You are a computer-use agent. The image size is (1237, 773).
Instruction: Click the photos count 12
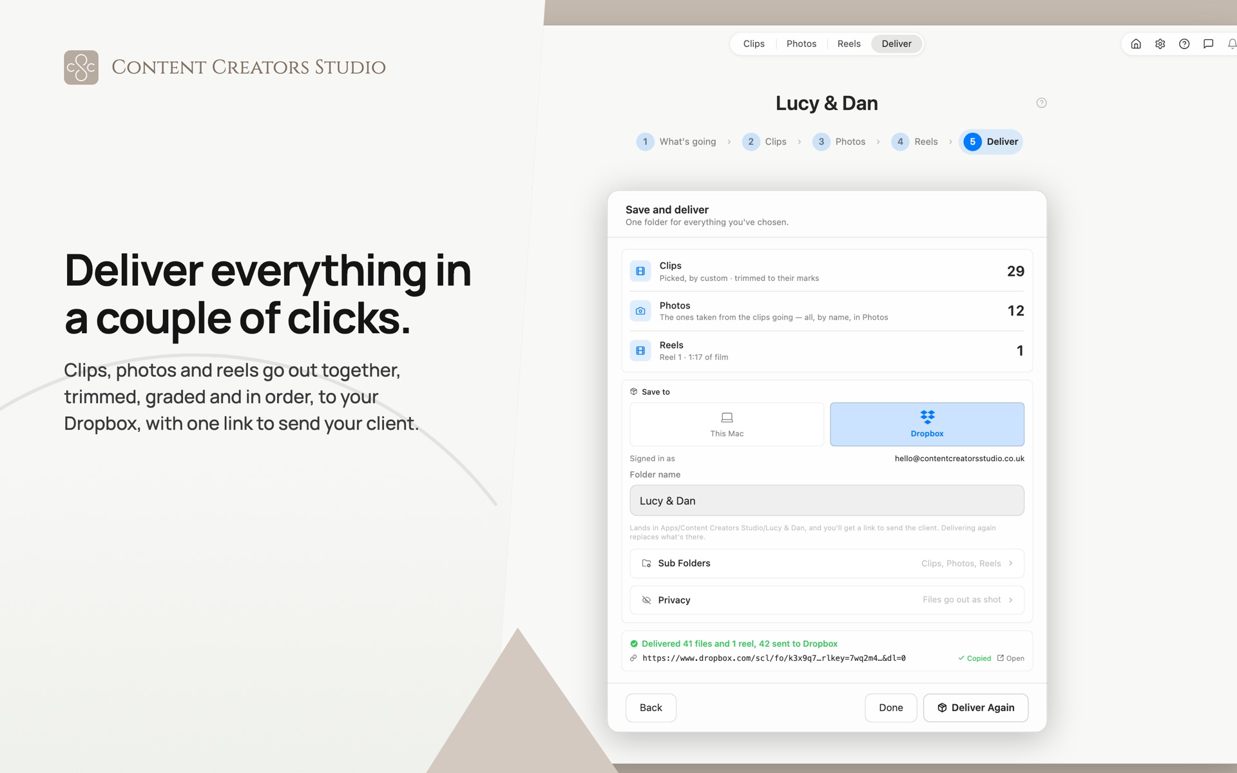point(1016,310)
